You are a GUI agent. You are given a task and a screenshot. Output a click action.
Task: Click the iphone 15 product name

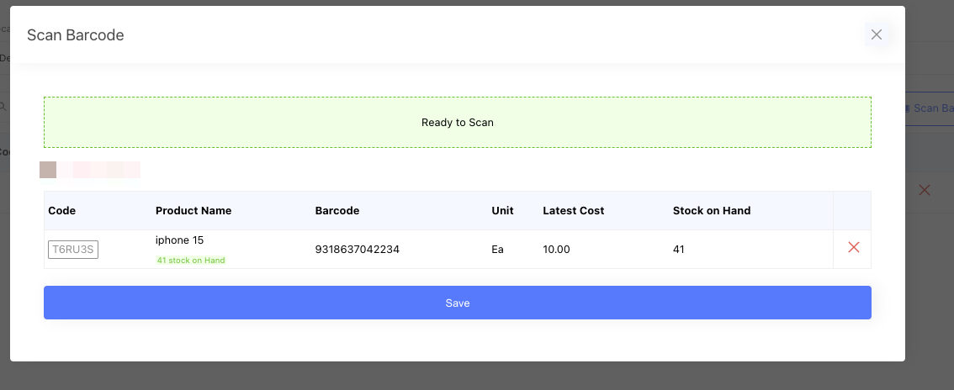(179, 240)
